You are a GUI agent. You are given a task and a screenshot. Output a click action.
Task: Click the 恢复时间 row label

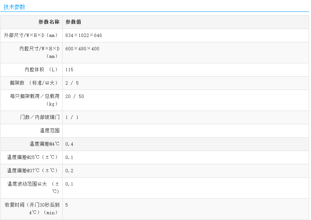click(x=32, y=209)
